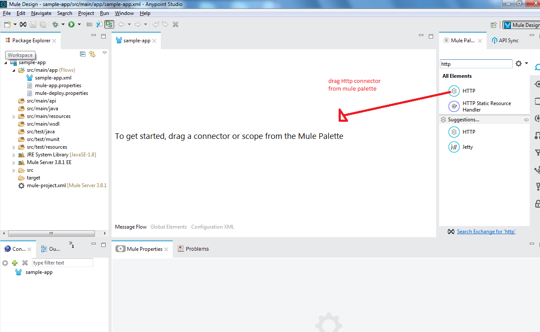Switch to the Problems tab
Viewport: 540px width, 332px height.
pyautogui.click(x=193, y=249)
